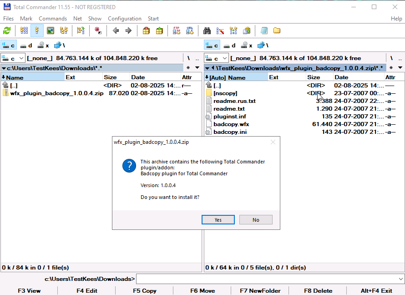Click the yellow folder toolbar icon
This screenshot has width=405, height=295.
pyautogui.click(x=277, y=31)
